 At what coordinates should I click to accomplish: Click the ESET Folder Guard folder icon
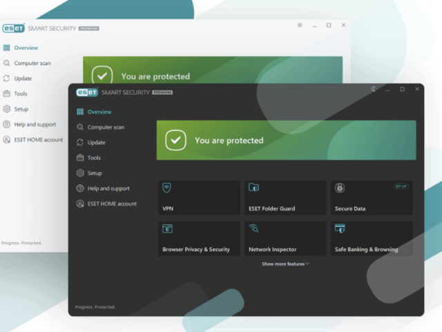click(x=253, y=187)
